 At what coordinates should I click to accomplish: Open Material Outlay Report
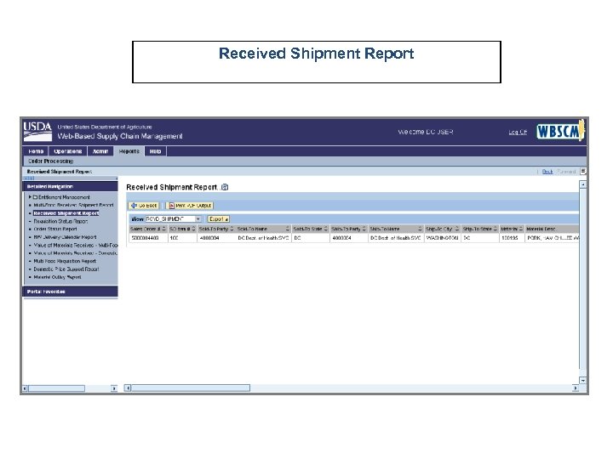pyautogui.click(x=58, y=277)
